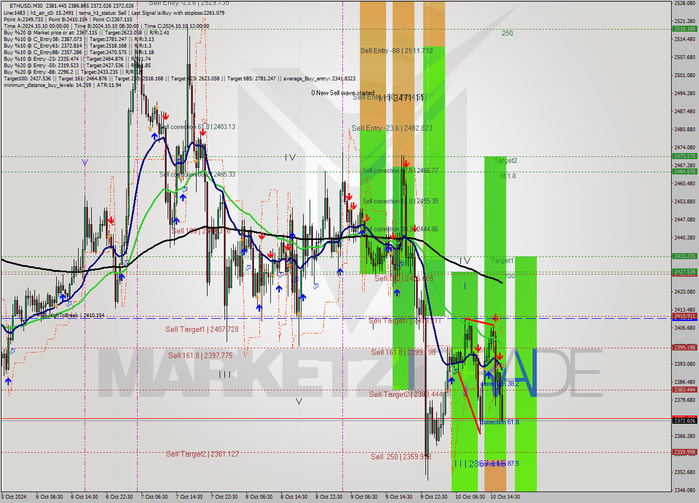Screen dimensions: 699x503
Task: Click the 'Sell 161.8 | 2397.775' label
Action: (200, 355)
